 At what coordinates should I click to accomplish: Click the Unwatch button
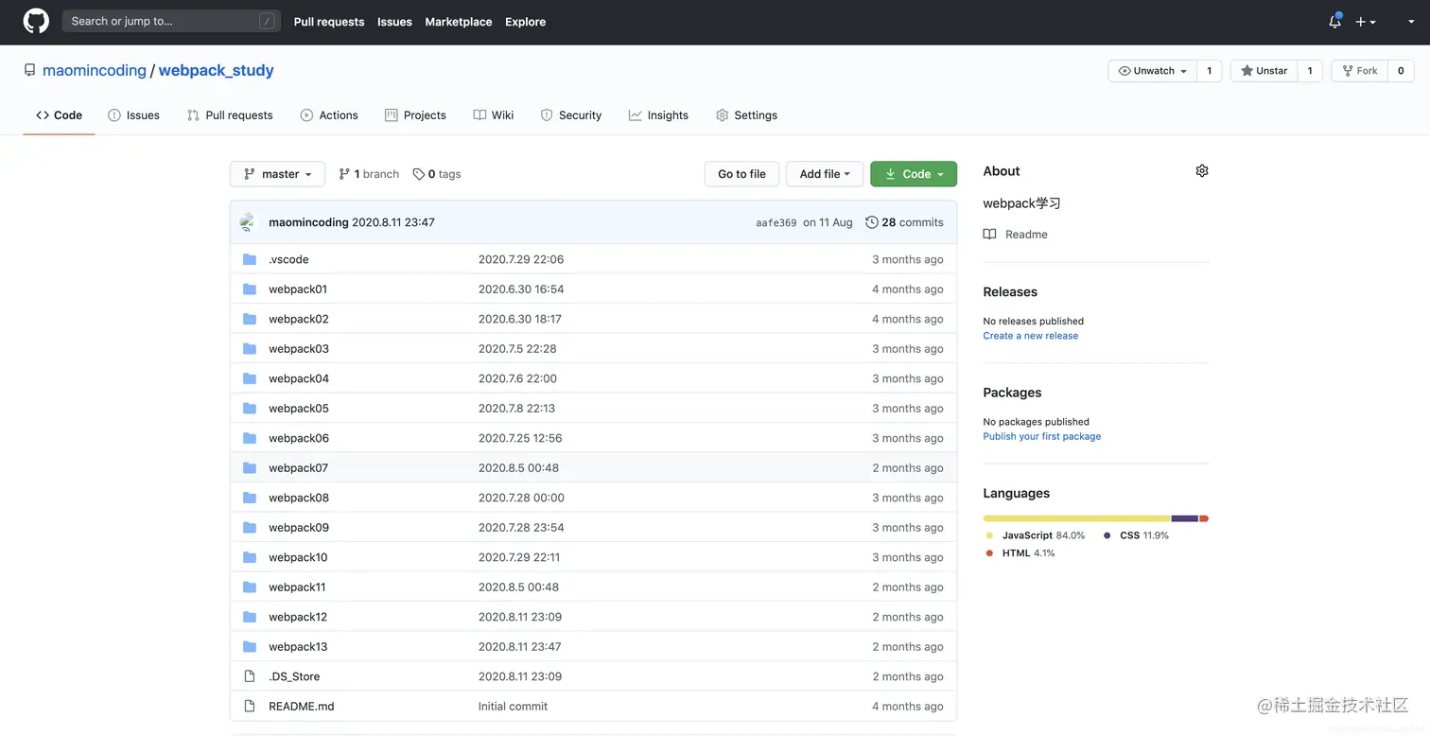click(1152, 71)
